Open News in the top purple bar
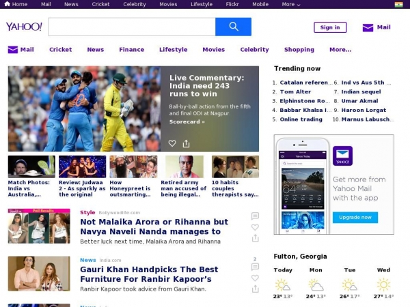 71,4
